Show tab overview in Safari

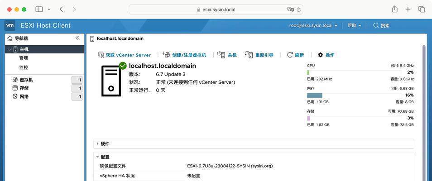tap(422, 9)
